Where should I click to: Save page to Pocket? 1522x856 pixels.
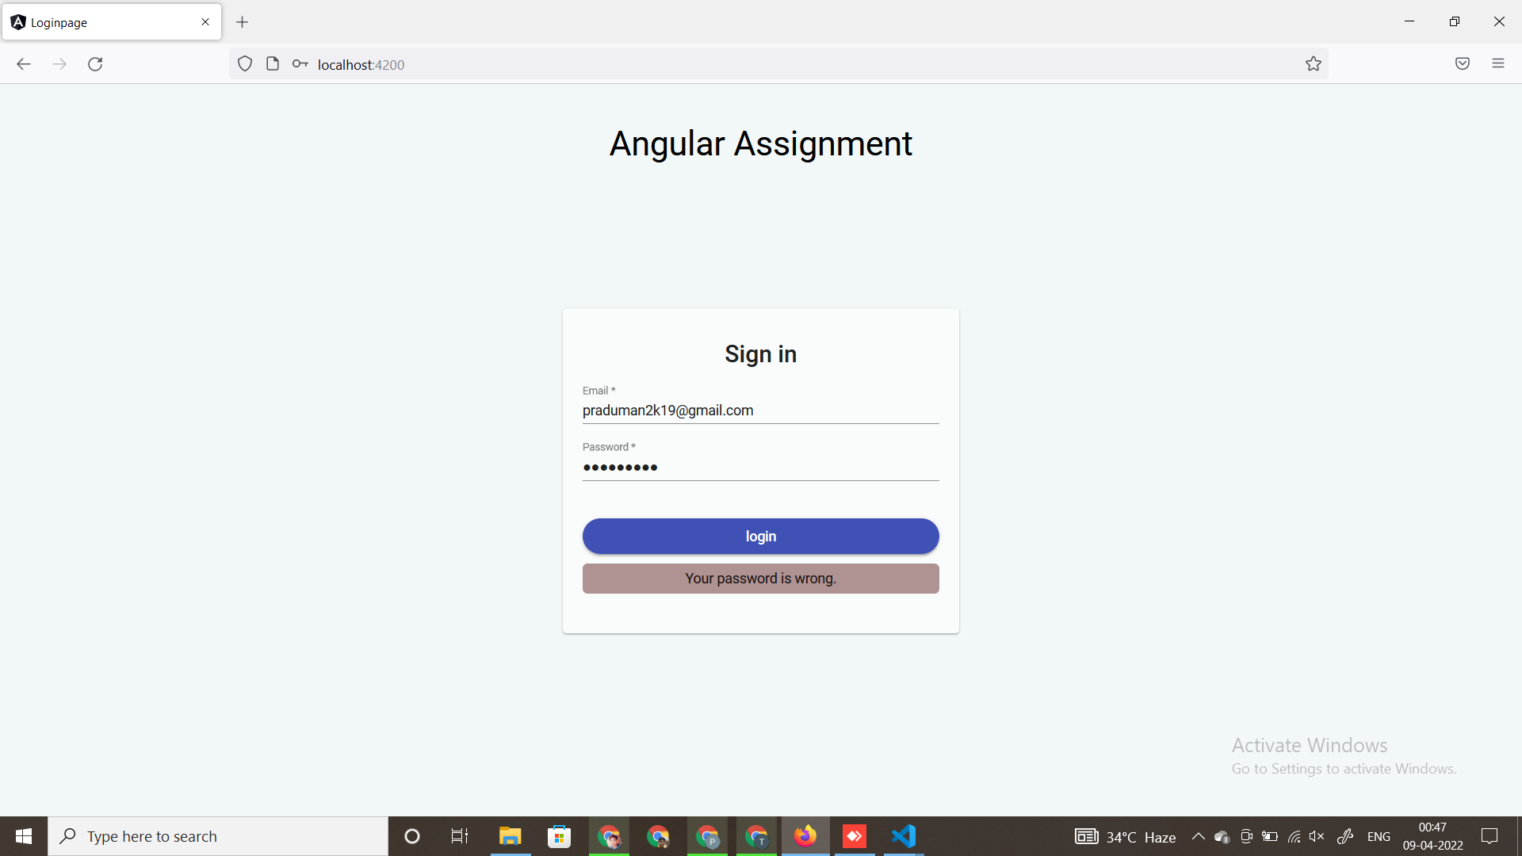[1463, 64]
